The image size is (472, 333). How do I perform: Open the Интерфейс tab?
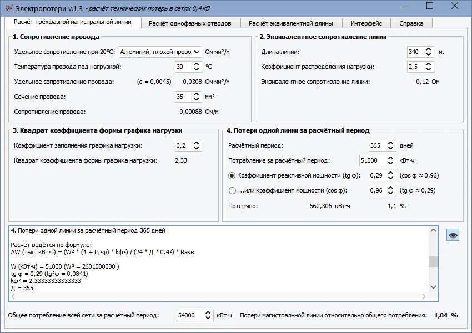pos(366,23)
